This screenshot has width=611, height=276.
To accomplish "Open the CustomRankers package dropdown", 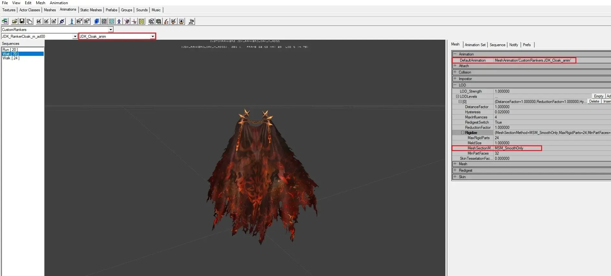I will click(111, 29).
